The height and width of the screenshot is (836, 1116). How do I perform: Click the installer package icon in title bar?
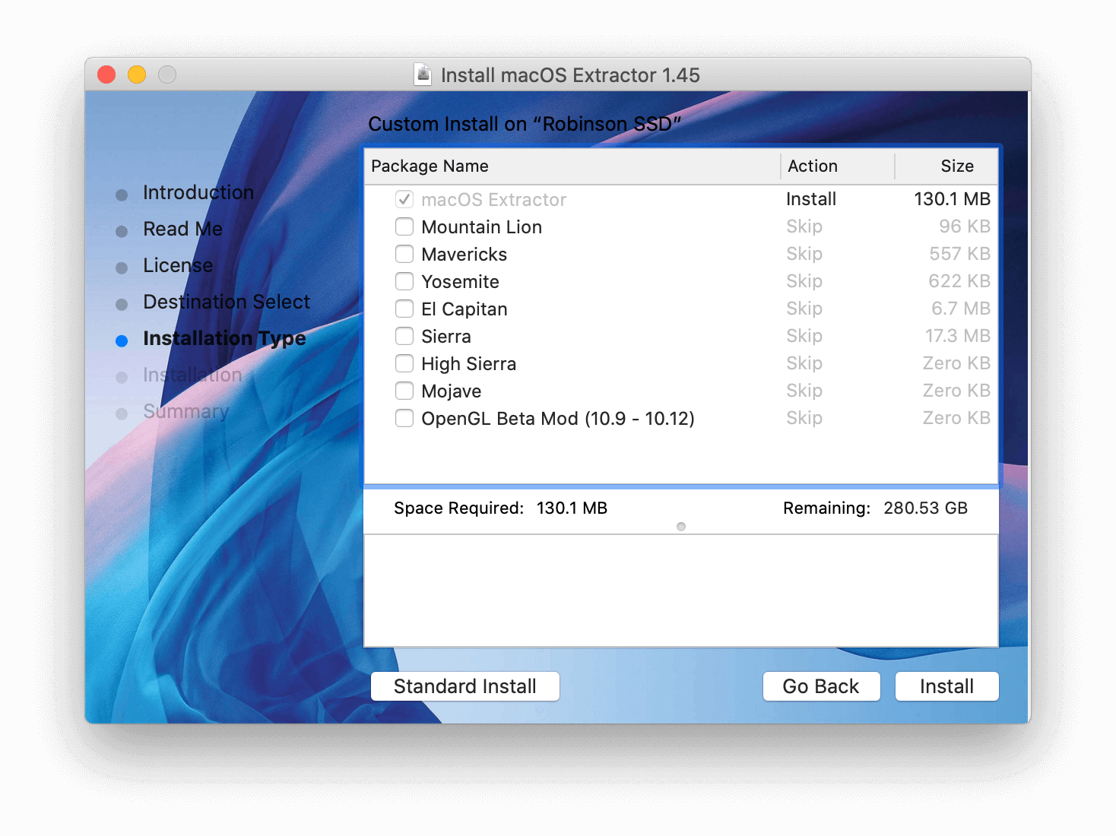423,74
